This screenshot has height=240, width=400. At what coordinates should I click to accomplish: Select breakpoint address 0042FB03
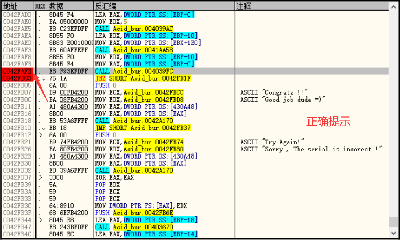tap(17, 78)
